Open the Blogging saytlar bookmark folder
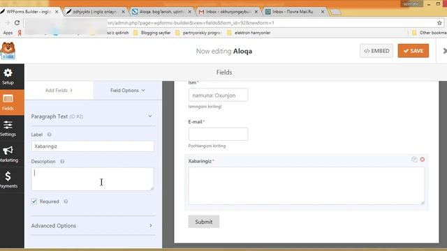The image size is (447, 251). point(152,33)
